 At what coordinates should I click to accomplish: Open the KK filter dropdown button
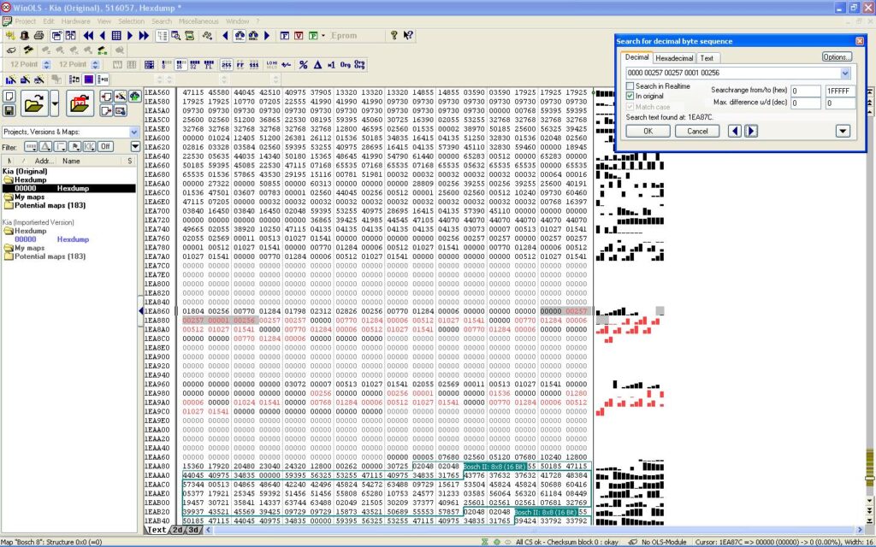tap(89, 147)
